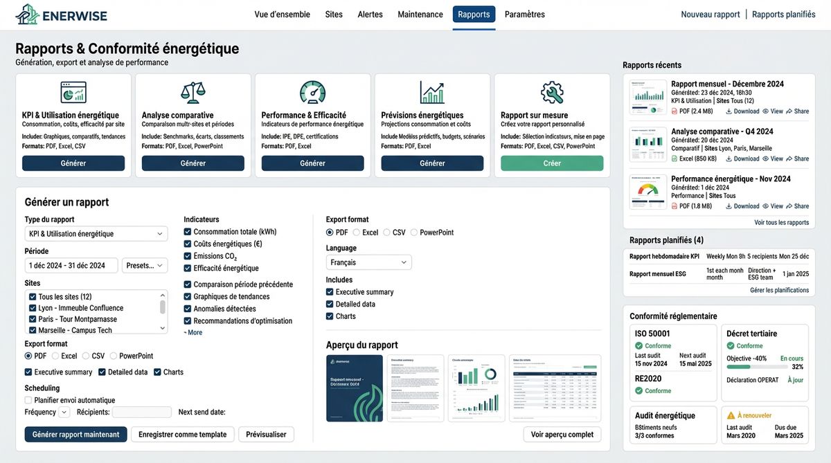Open the Type du rapport dropdown
831x463 pixels.
[x=96, y=234]
